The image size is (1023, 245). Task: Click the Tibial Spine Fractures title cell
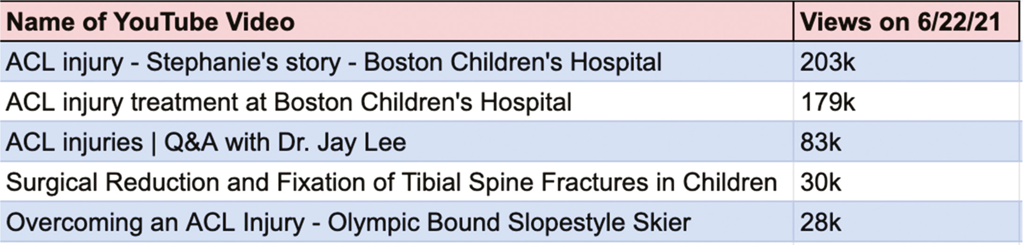click(397, 182)
